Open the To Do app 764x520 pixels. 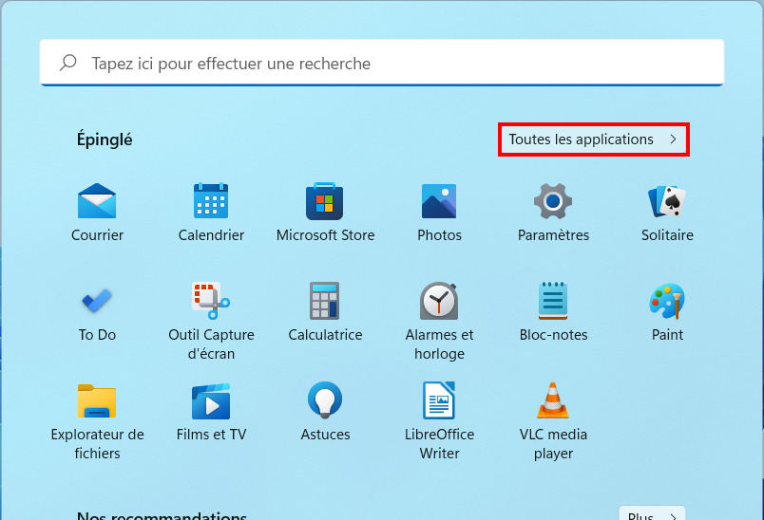click(x=97, y=312)
